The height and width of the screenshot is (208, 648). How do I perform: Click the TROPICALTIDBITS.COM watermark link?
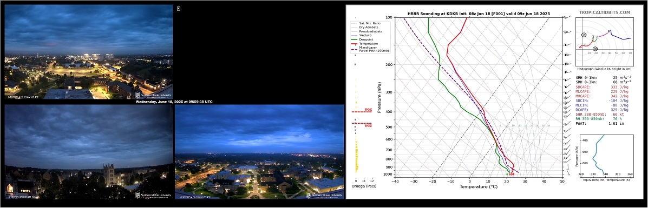605,13
